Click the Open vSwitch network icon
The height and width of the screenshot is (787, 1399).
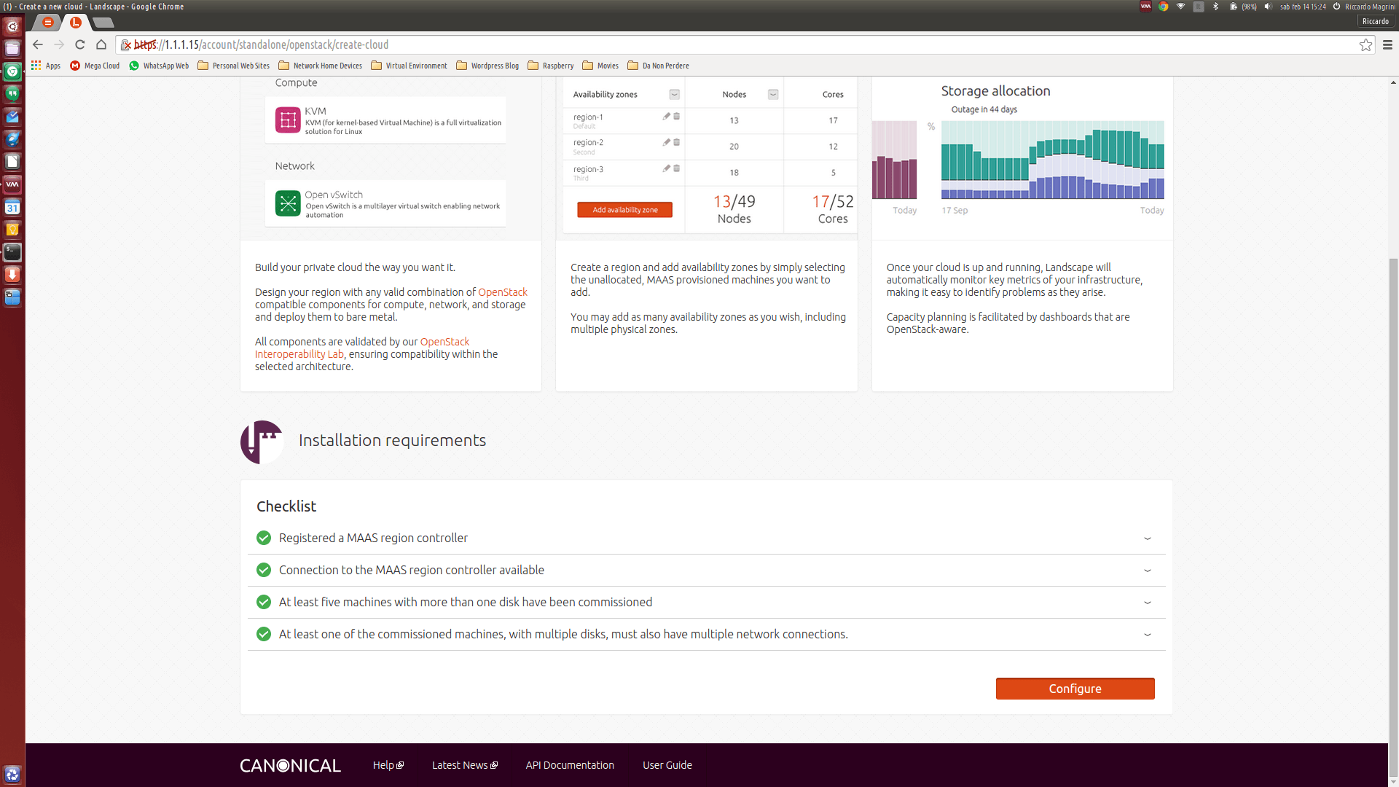point(286,203)
